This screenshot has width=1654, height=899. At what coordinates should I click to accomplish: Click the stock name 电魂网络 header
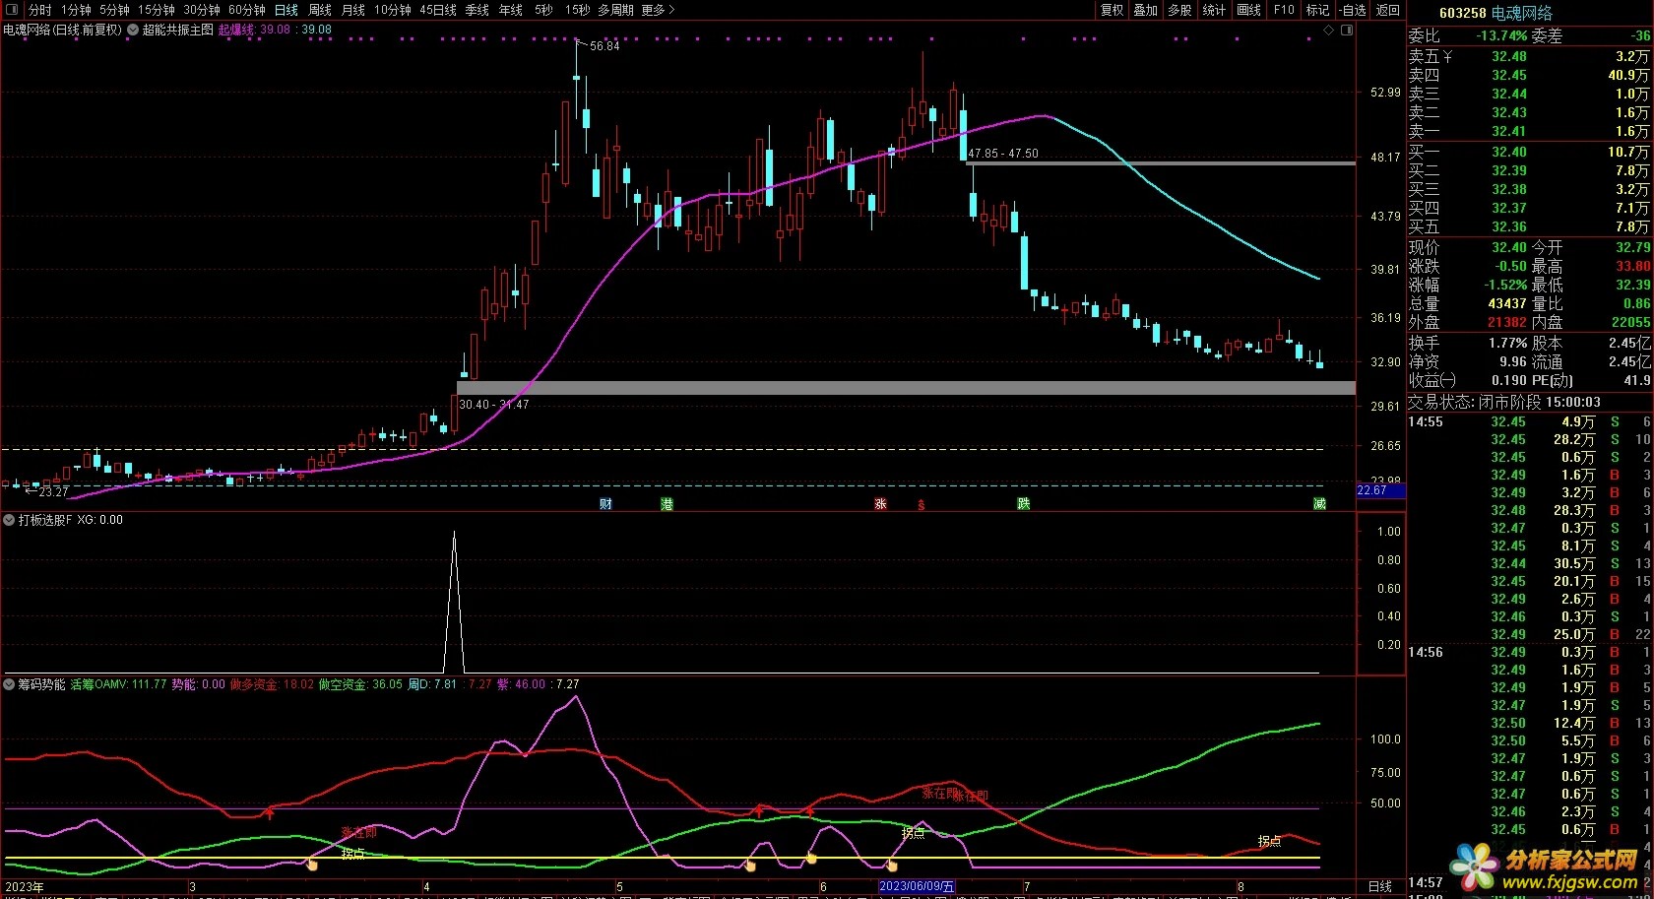(1522, 13)
